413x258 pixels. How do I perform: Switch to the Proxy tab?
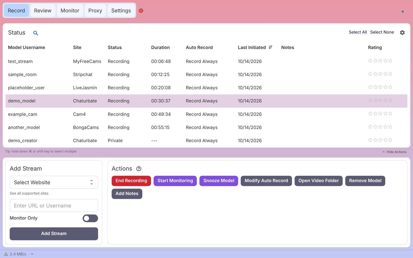95,11
